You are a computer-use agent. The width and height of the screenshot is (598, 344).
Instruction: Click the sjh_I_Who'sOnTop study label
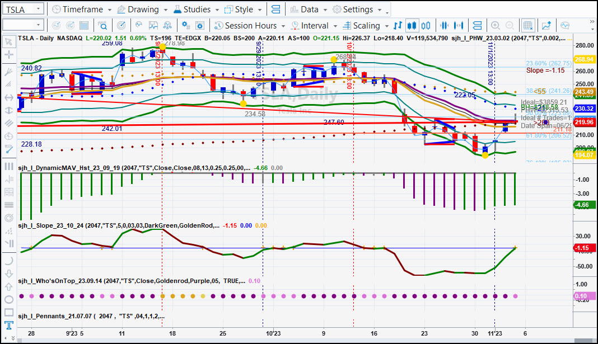pyautogui.click(x=132, y=281)
